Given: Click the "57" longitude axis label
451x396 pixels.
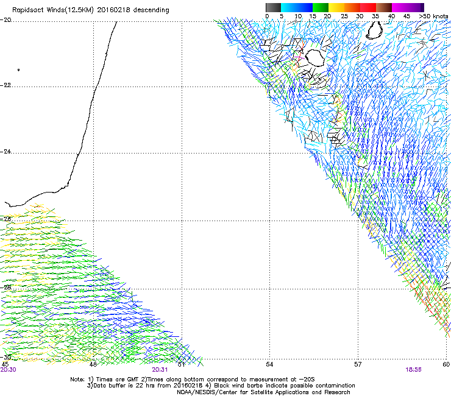Looking at the screenshot, I should pyautogui.click(x=358, y=364).
